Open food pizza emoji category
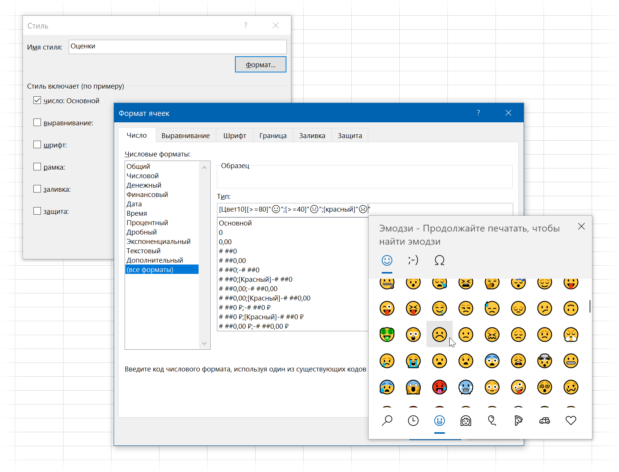The image size is (619, 472). pos(518,421)
